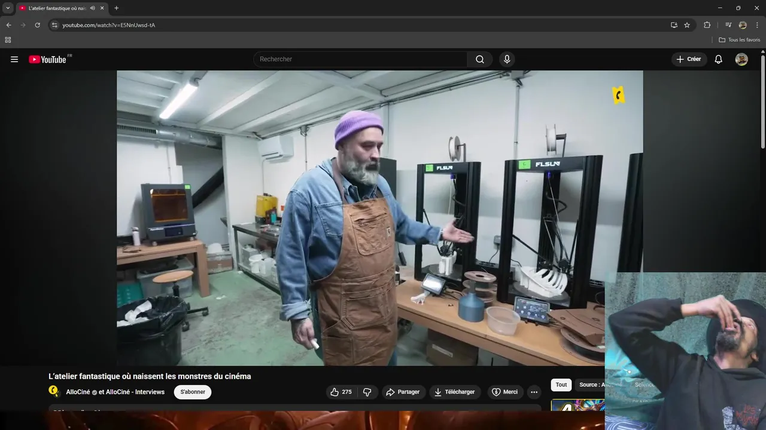Open Chrome three-dot menu
766x430 pixels.
pos(757,25)
